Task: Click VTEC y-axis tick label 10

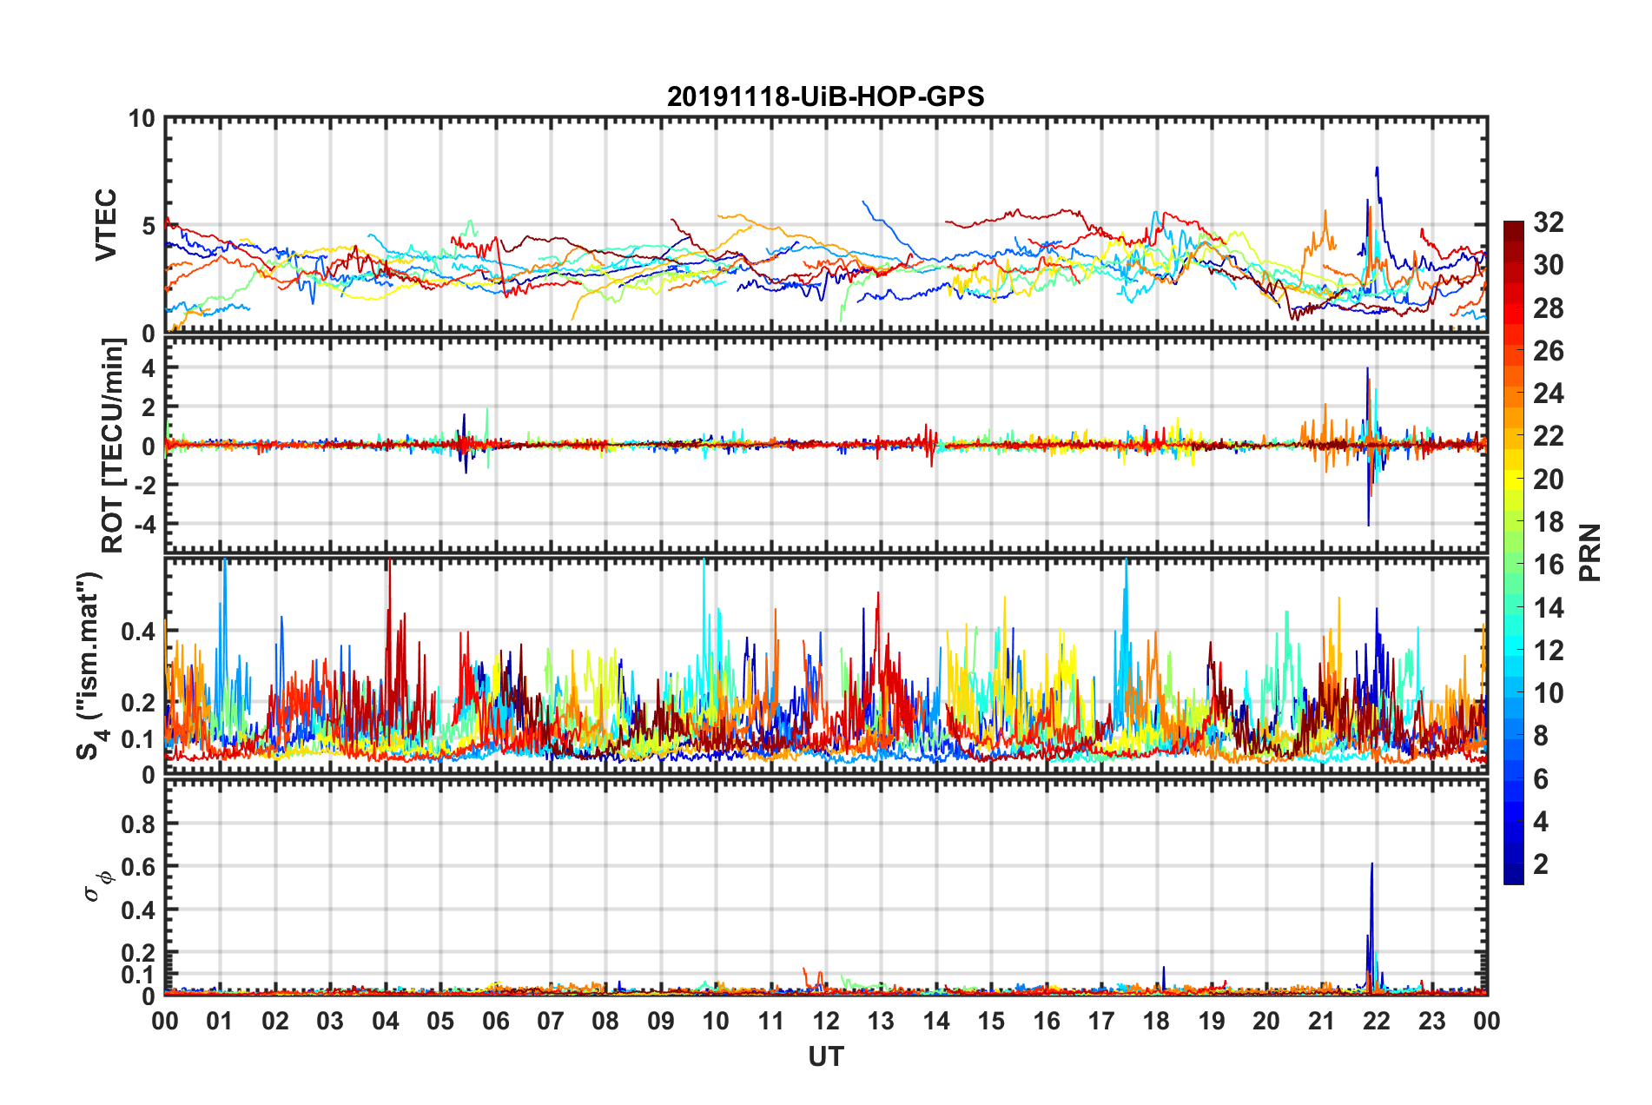Action: (142, 119)
